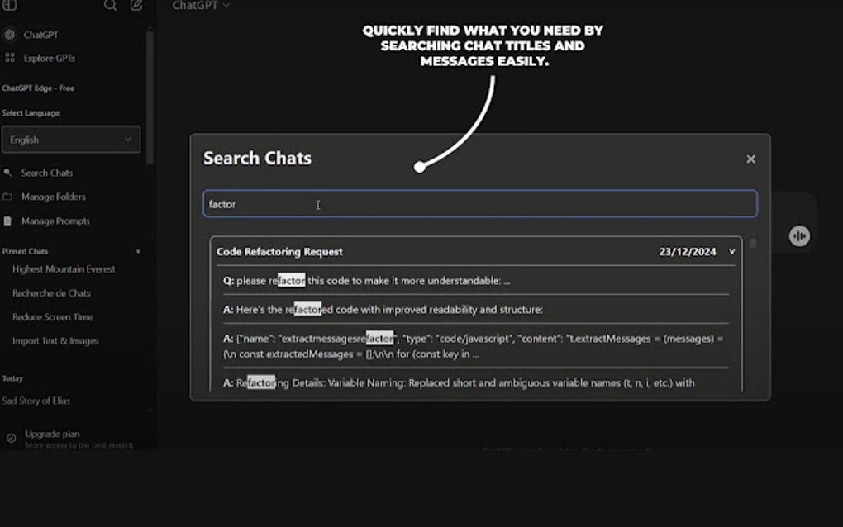Open ChatGPT from sidebar
843x527 pixels.
coord(40,35)
